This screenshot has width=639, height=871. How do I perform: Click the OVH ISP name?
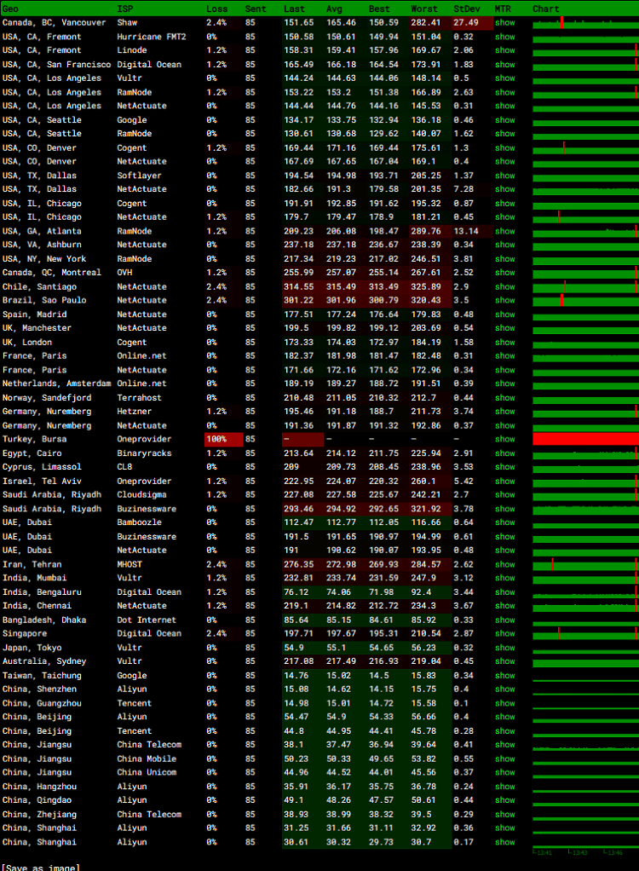coord(124,273)
